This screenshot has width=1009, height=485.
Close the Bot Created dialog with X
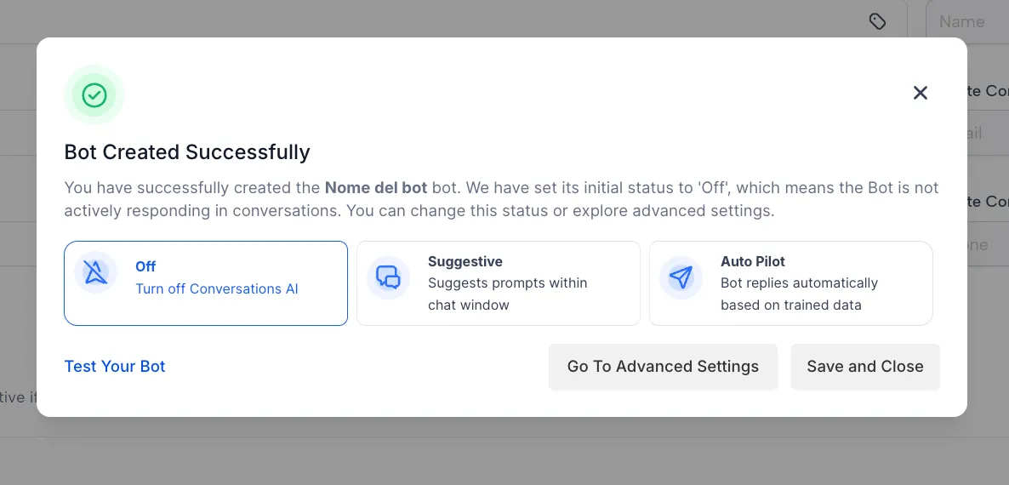tap(921, 93)
